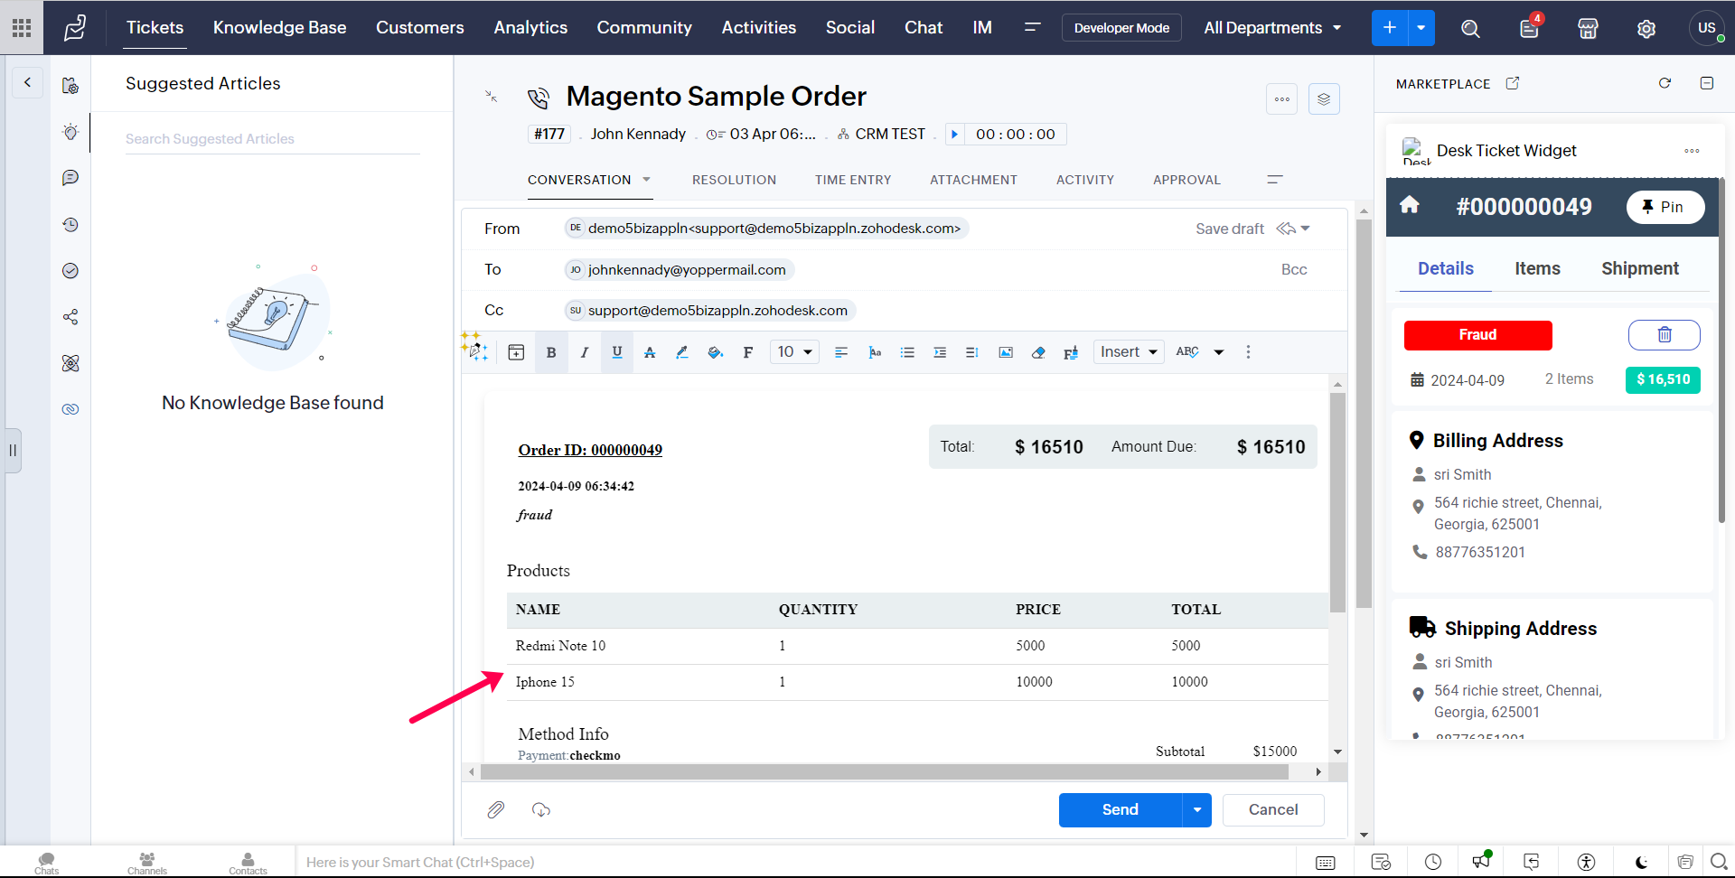Toggle bold formatting in editor
This screenshot has height=878, width=1735.
[x=551, y=352]
